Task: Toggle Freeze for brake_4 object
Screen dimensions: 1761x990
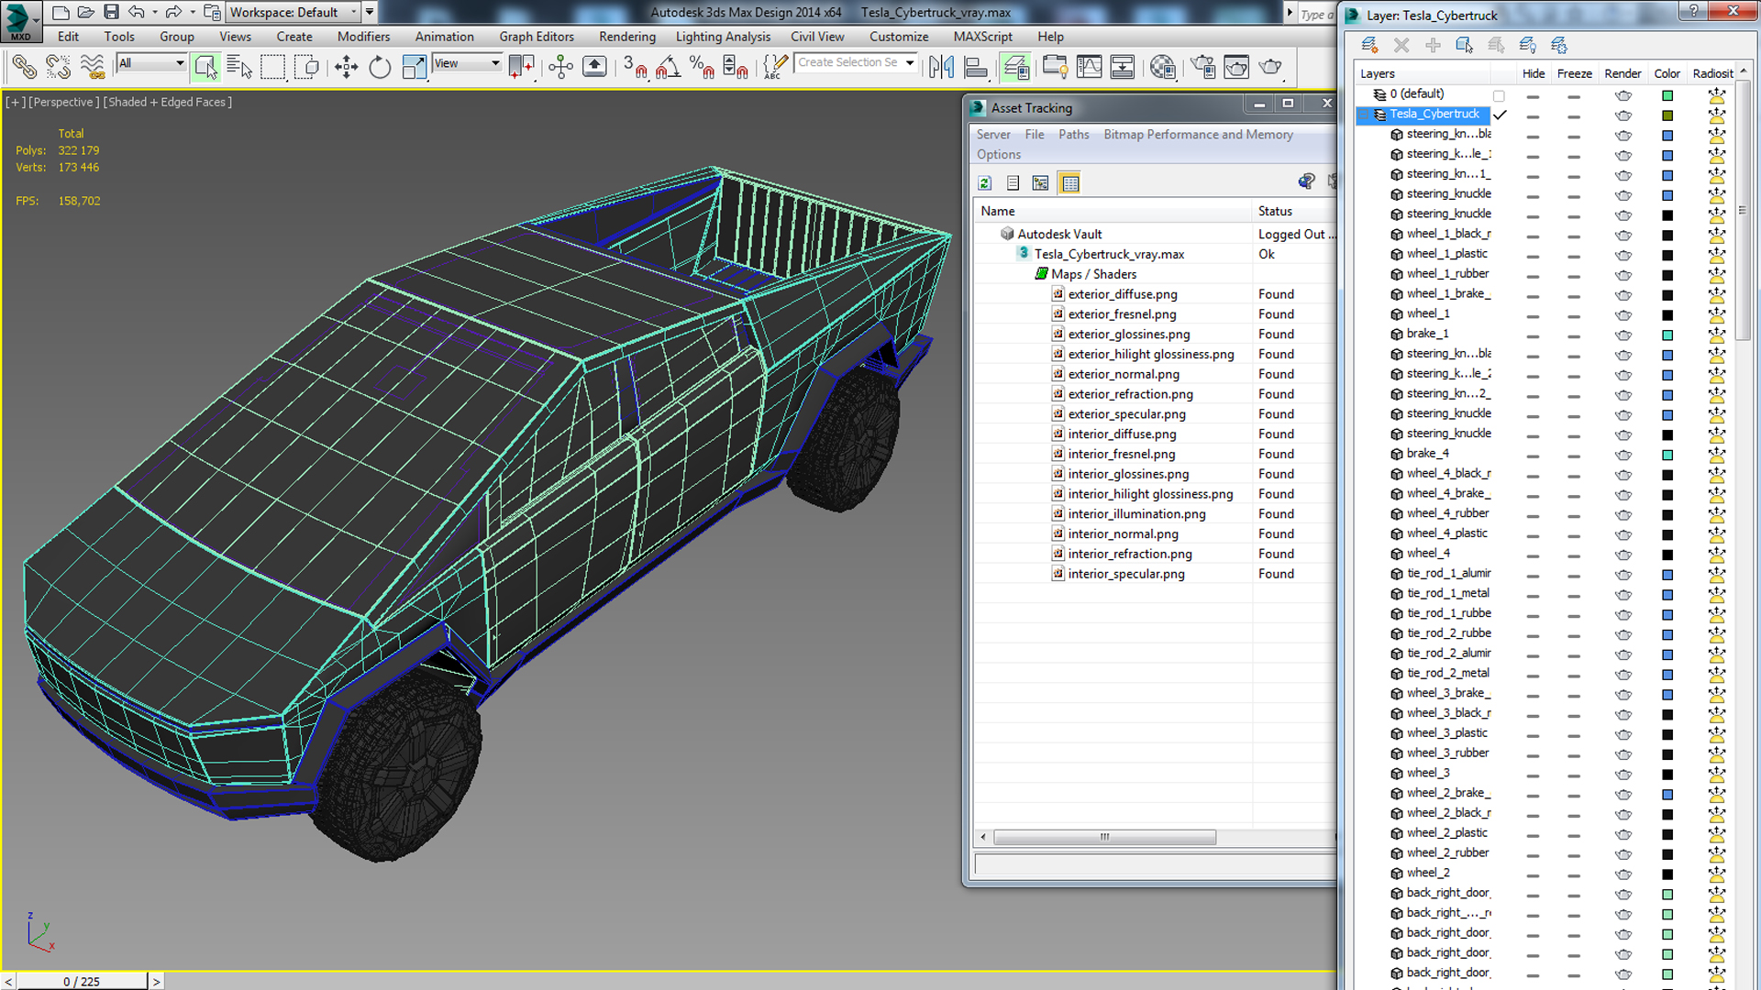Action: (1574, 455)
